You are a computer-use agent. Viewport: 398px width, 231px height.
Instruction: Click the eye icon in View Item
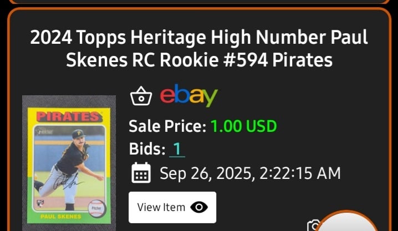click(199, 207)
